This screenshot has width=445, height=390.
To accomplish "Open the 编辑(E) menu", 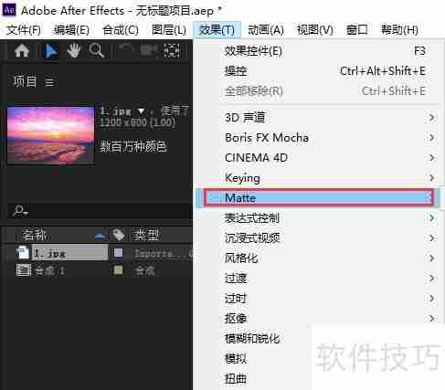I will coord(71,30).
